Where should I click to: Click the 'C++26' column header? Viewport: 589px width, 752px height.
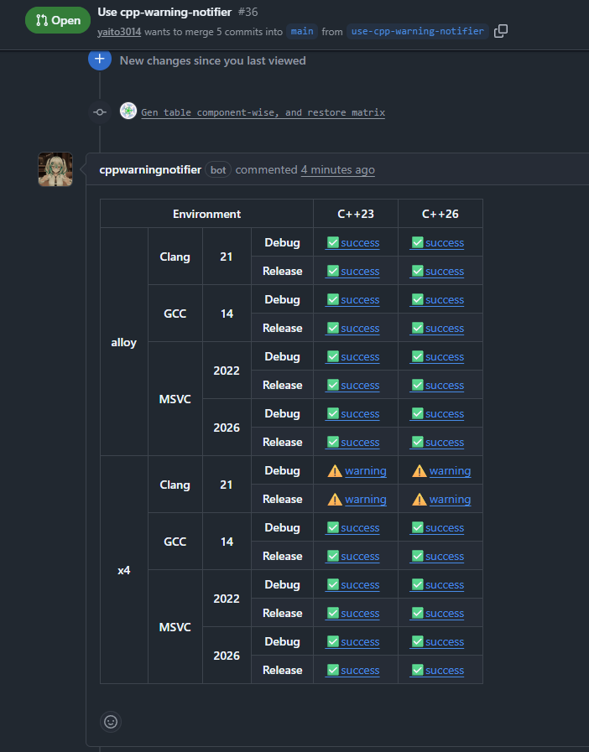coord(440,214)
